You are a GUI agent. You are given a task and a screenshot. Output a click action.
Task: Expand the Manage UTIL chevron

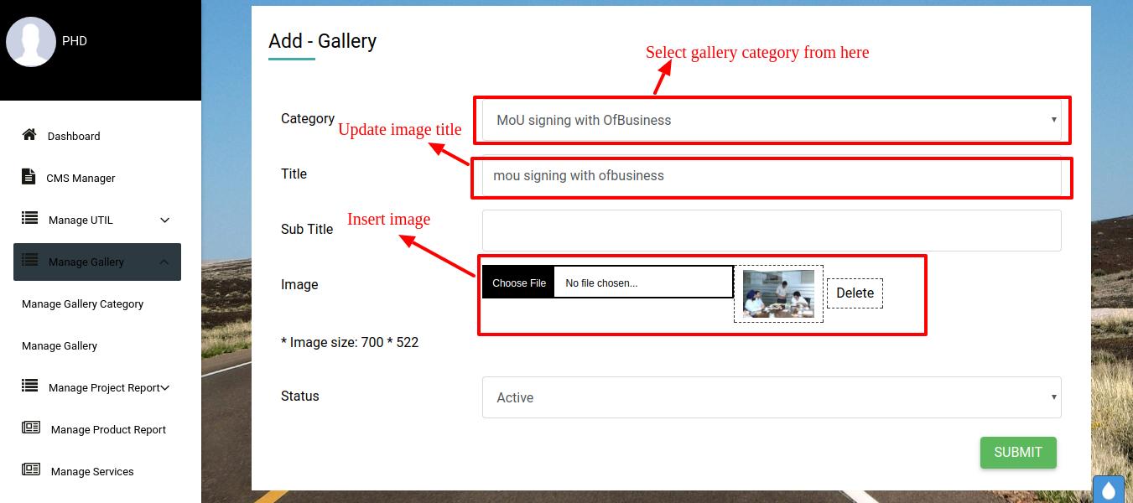point(164,220)
